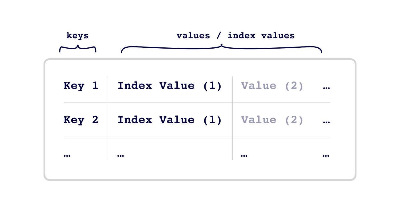Click the ellipsis ending the Key 2 row
The width and height of the screenshot is (400, 212).
click(326, 122)
